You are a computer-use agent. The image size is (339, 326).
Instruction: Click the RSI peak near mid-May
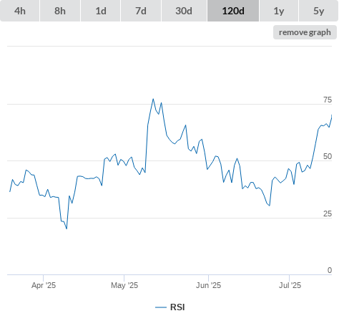coord(153,99)
